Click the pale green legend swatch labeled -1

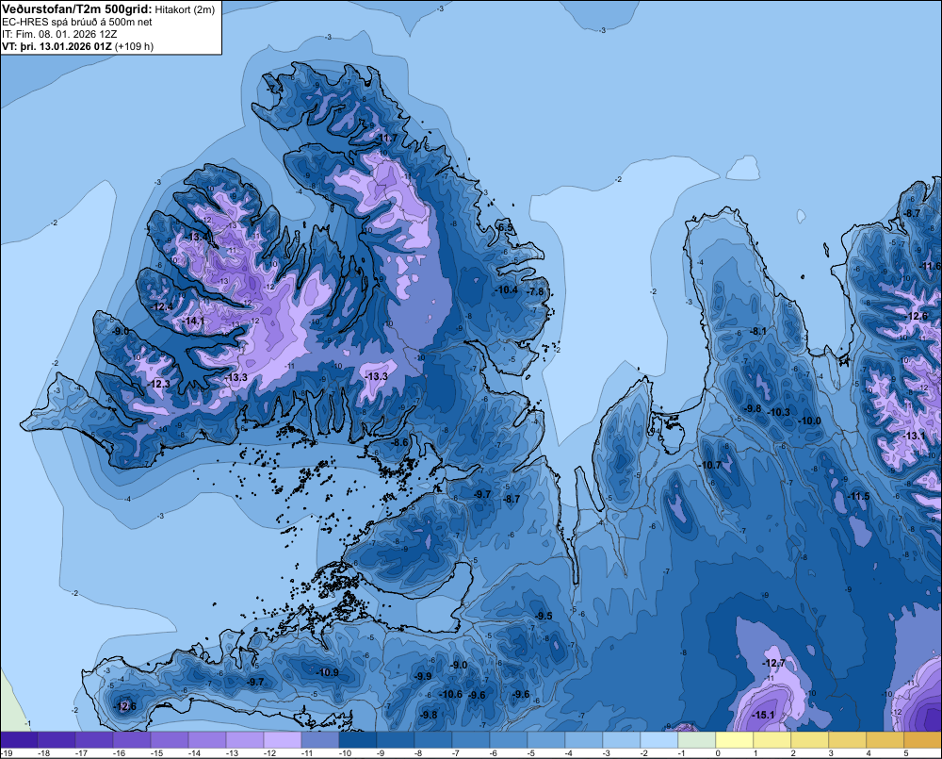(696, 740)
